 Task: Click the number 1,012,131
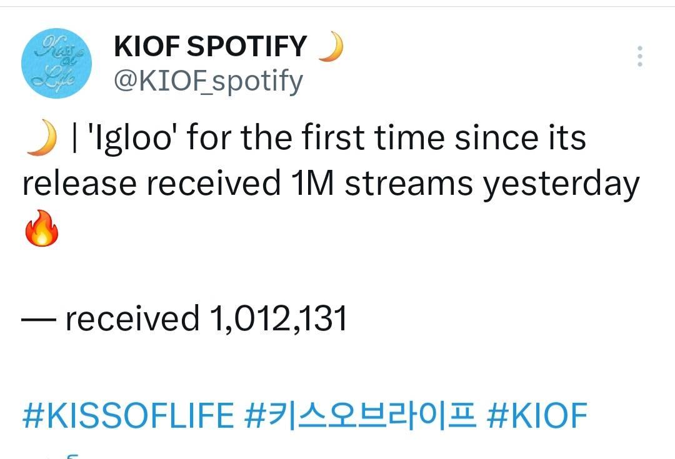[x=278, y=318]
